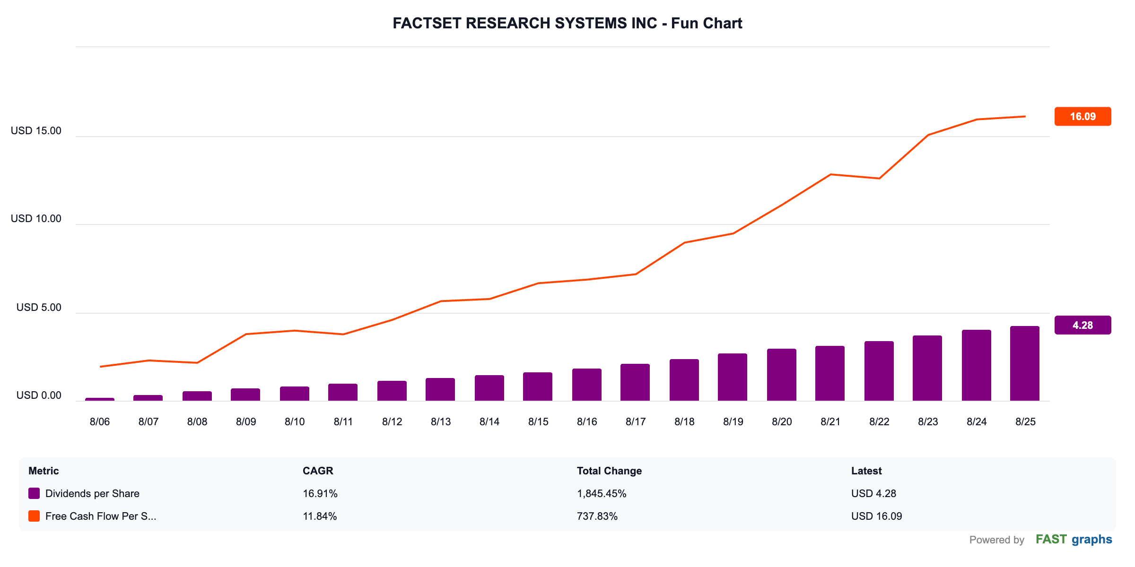Click the Powered by text
This screenshot has width=1135, height=567.
[996, 540]
